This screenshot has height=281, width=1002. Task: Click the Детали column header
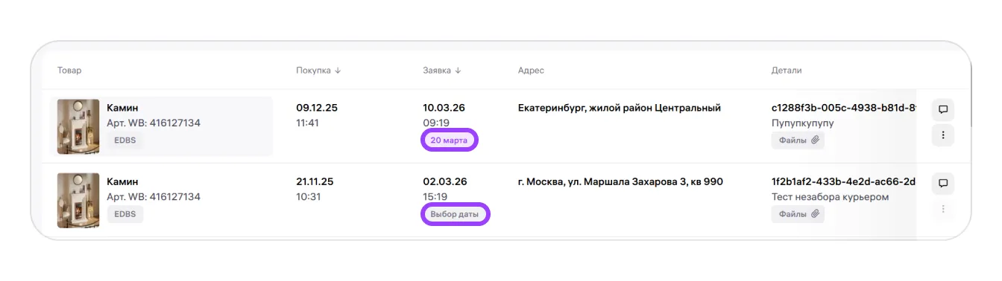(787, 71)
